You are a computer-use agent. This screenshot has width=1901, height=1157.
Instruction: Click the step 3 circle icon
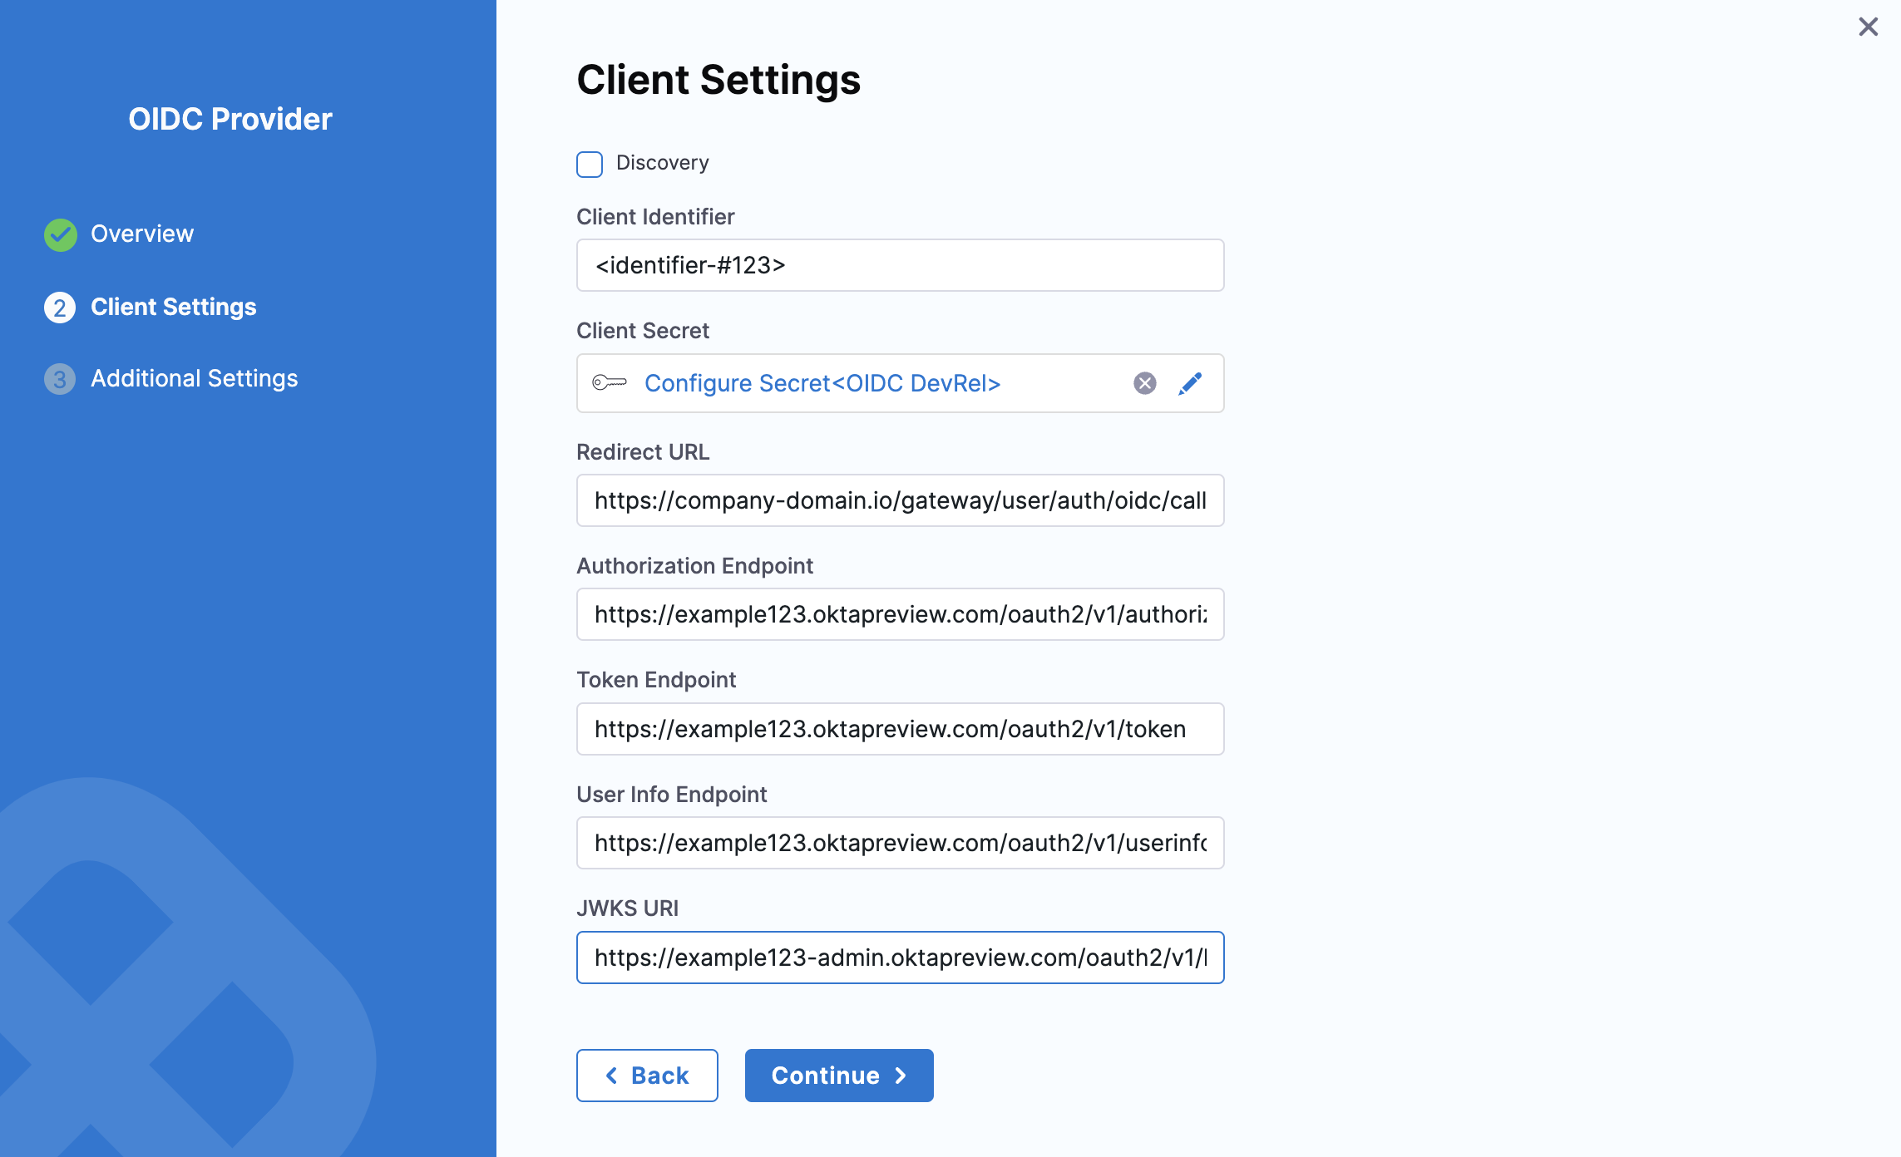tap(60, 379)
